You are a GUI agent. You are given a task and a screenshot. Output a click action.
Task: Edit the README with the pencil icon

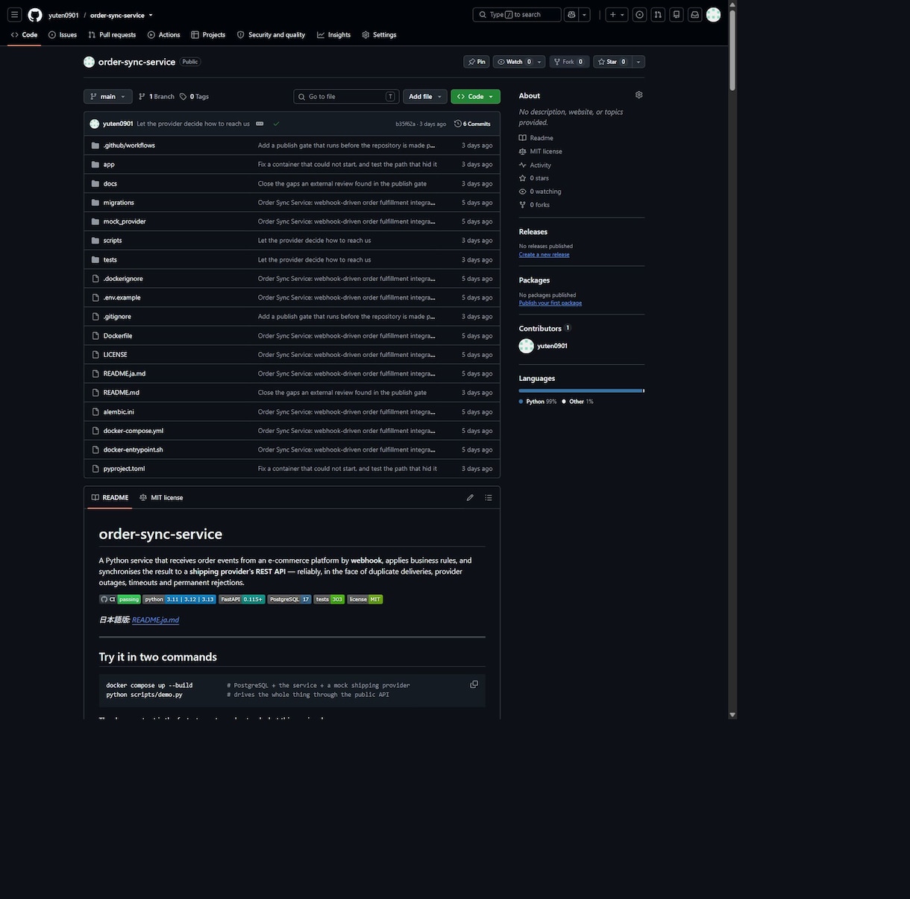470,497
